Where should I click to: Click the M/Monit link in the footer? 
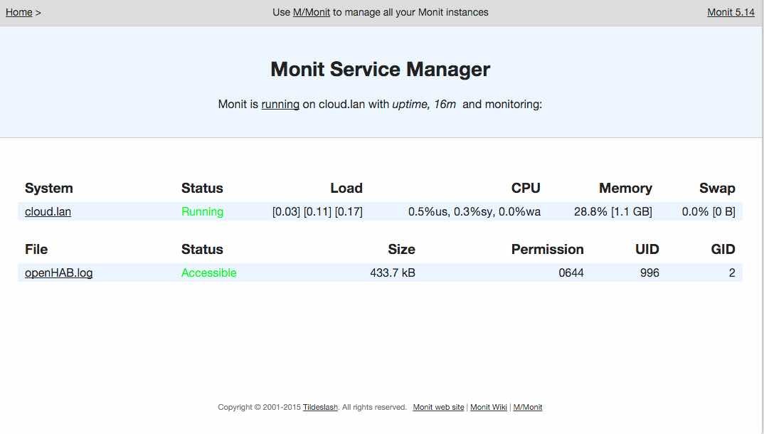pos(528,408)
